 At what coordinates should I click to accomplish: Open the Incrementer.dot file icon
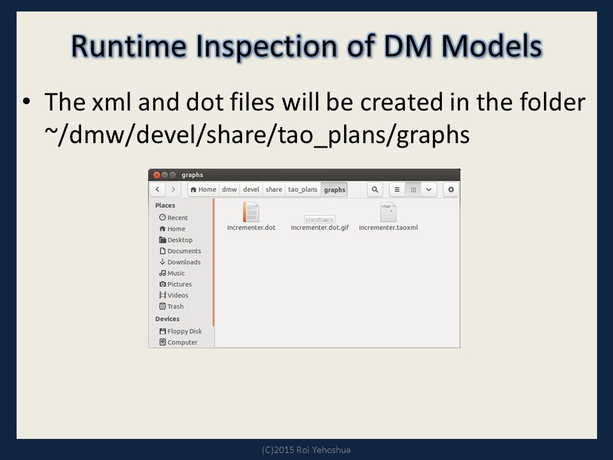pyautogui.click(x=251, y=211)
